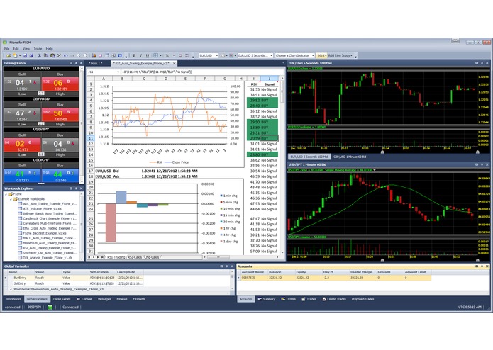Switch to the Summary accounts tab
This screenshot has height=350, width=493.
click(x=267, y=299)
